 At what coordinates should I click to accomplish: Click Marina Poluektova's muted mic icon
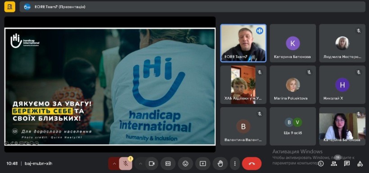pyautogui.click(x=309, y=72)
